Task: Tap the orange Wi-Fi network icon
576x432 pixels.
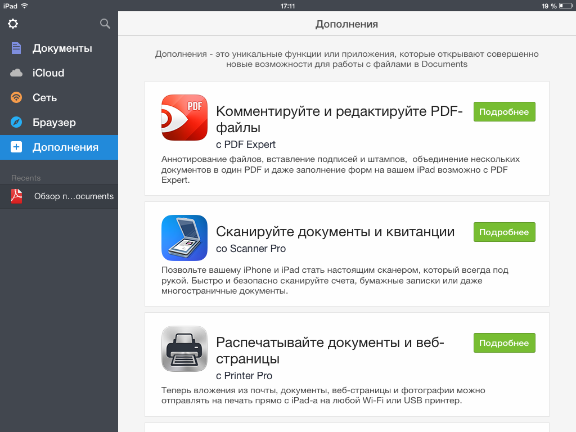Action: (x=16, y=98)
